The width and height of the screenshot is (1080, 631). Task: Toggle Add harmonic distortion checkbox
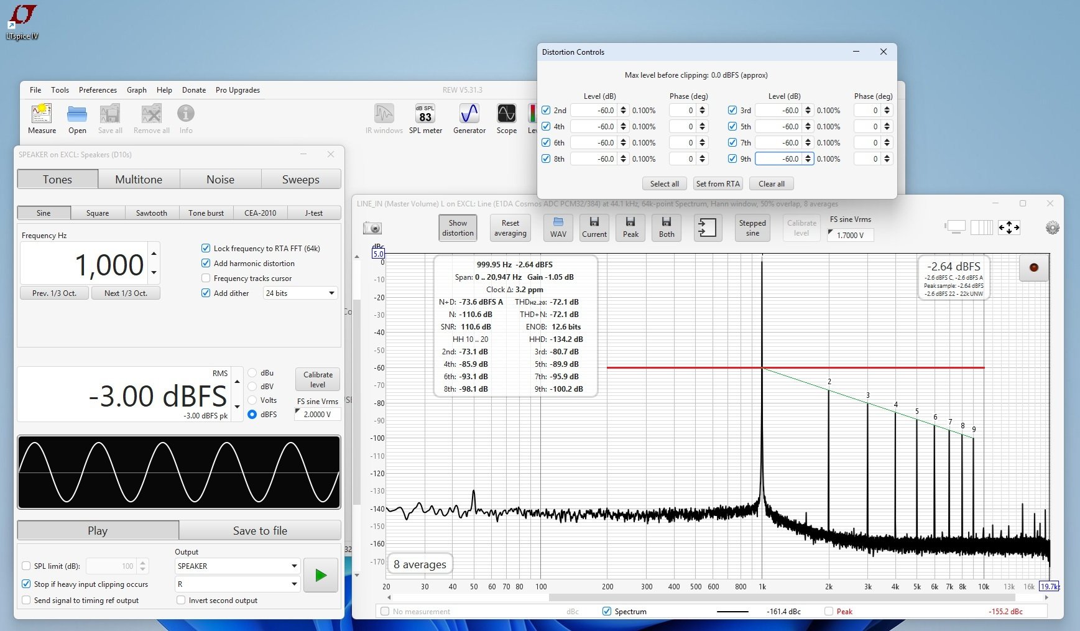(x=206, y=263)
